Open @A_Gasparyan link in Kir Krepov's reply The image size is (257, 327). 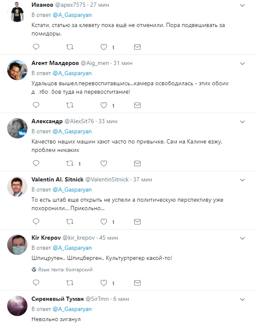pos(72,248)
